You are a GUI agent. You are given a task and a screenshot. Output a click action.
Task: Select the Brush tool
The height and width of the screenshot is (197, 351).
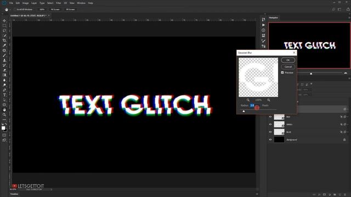(x=4, y=55)
